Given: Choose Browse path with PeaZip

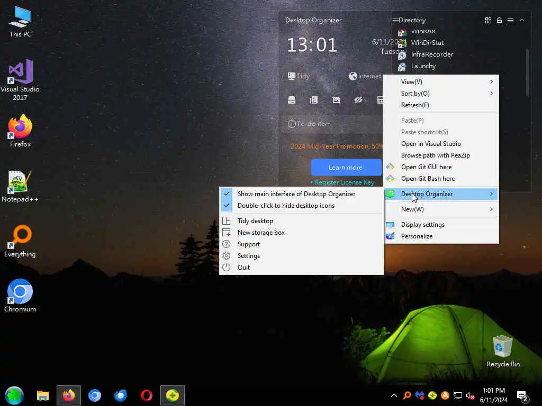Looking at the screenshot, I should [x=441, y=155].
